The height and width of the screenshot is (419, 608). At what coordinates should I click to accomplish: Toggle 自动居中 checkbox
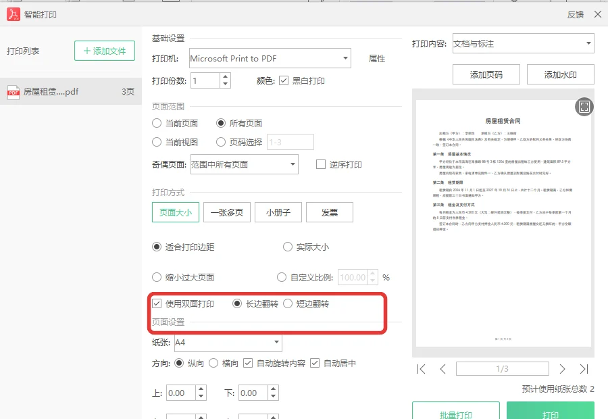click(x=315, y=363)
